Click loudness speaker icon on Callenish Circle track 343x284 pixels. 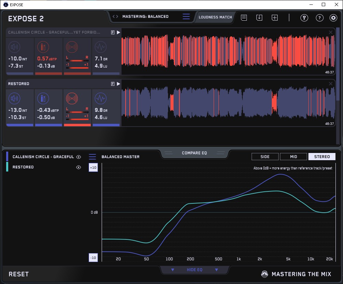[14, 47]
